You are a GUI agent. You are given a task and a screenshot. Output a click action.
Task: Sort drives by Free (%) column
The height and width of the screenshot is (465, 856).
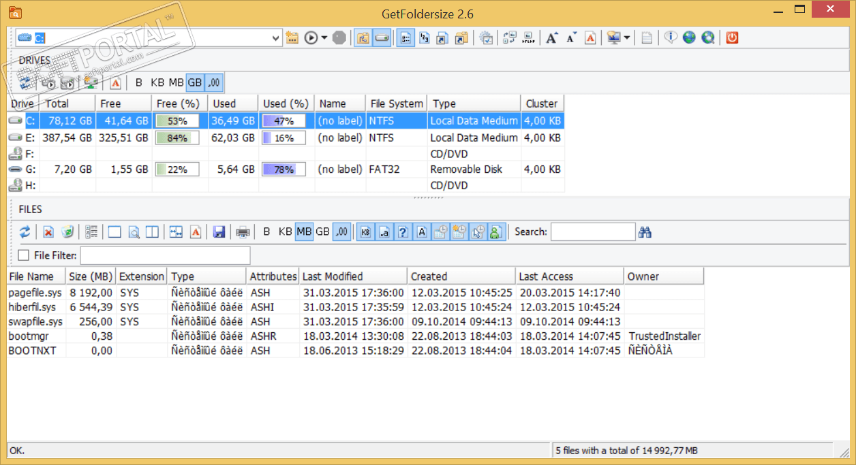point(179,103)
